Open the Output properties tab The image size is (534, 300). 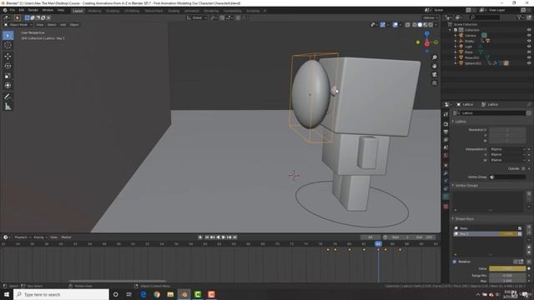tap(446, 132)
